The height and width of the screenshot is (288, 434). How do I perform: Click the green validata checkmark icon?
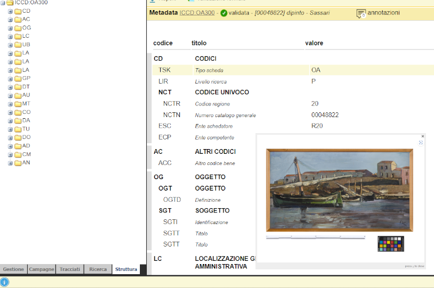pos(224,13)
